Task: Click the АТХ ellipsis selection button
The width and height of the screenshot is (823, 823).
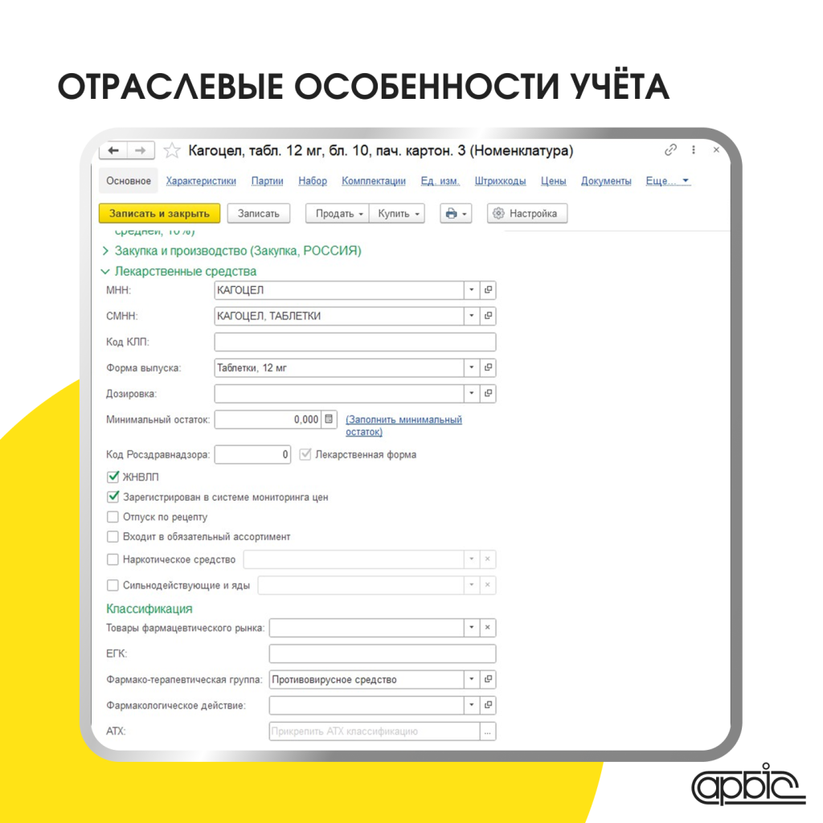Action: pos(488,731)
